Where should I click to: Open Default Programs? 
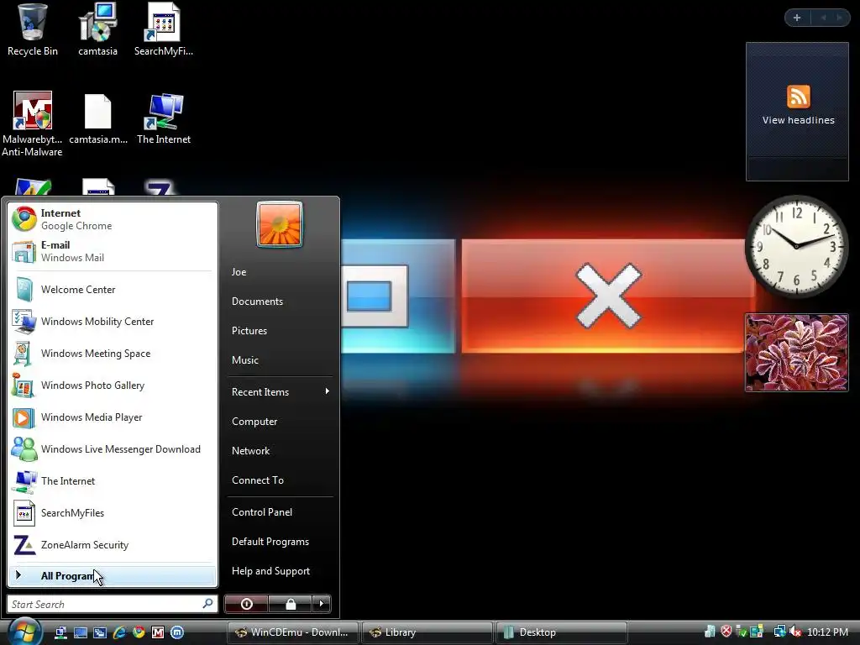pyautogui.click(x=281, y=542)
